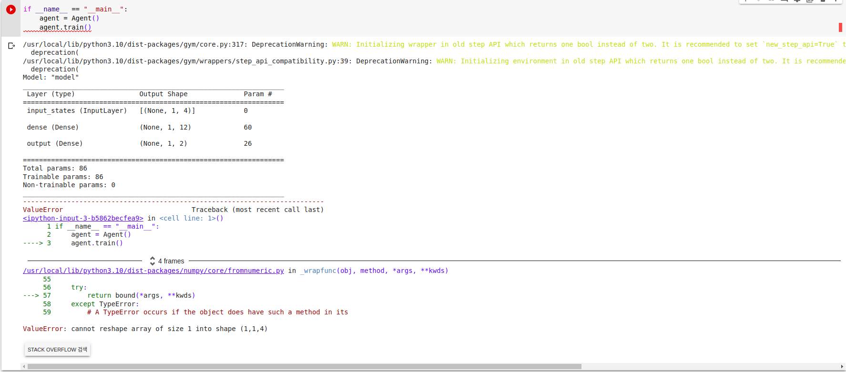Select the 'Model: "model"' output line
This screenshot has width=846, height=372.
(51, 77)
